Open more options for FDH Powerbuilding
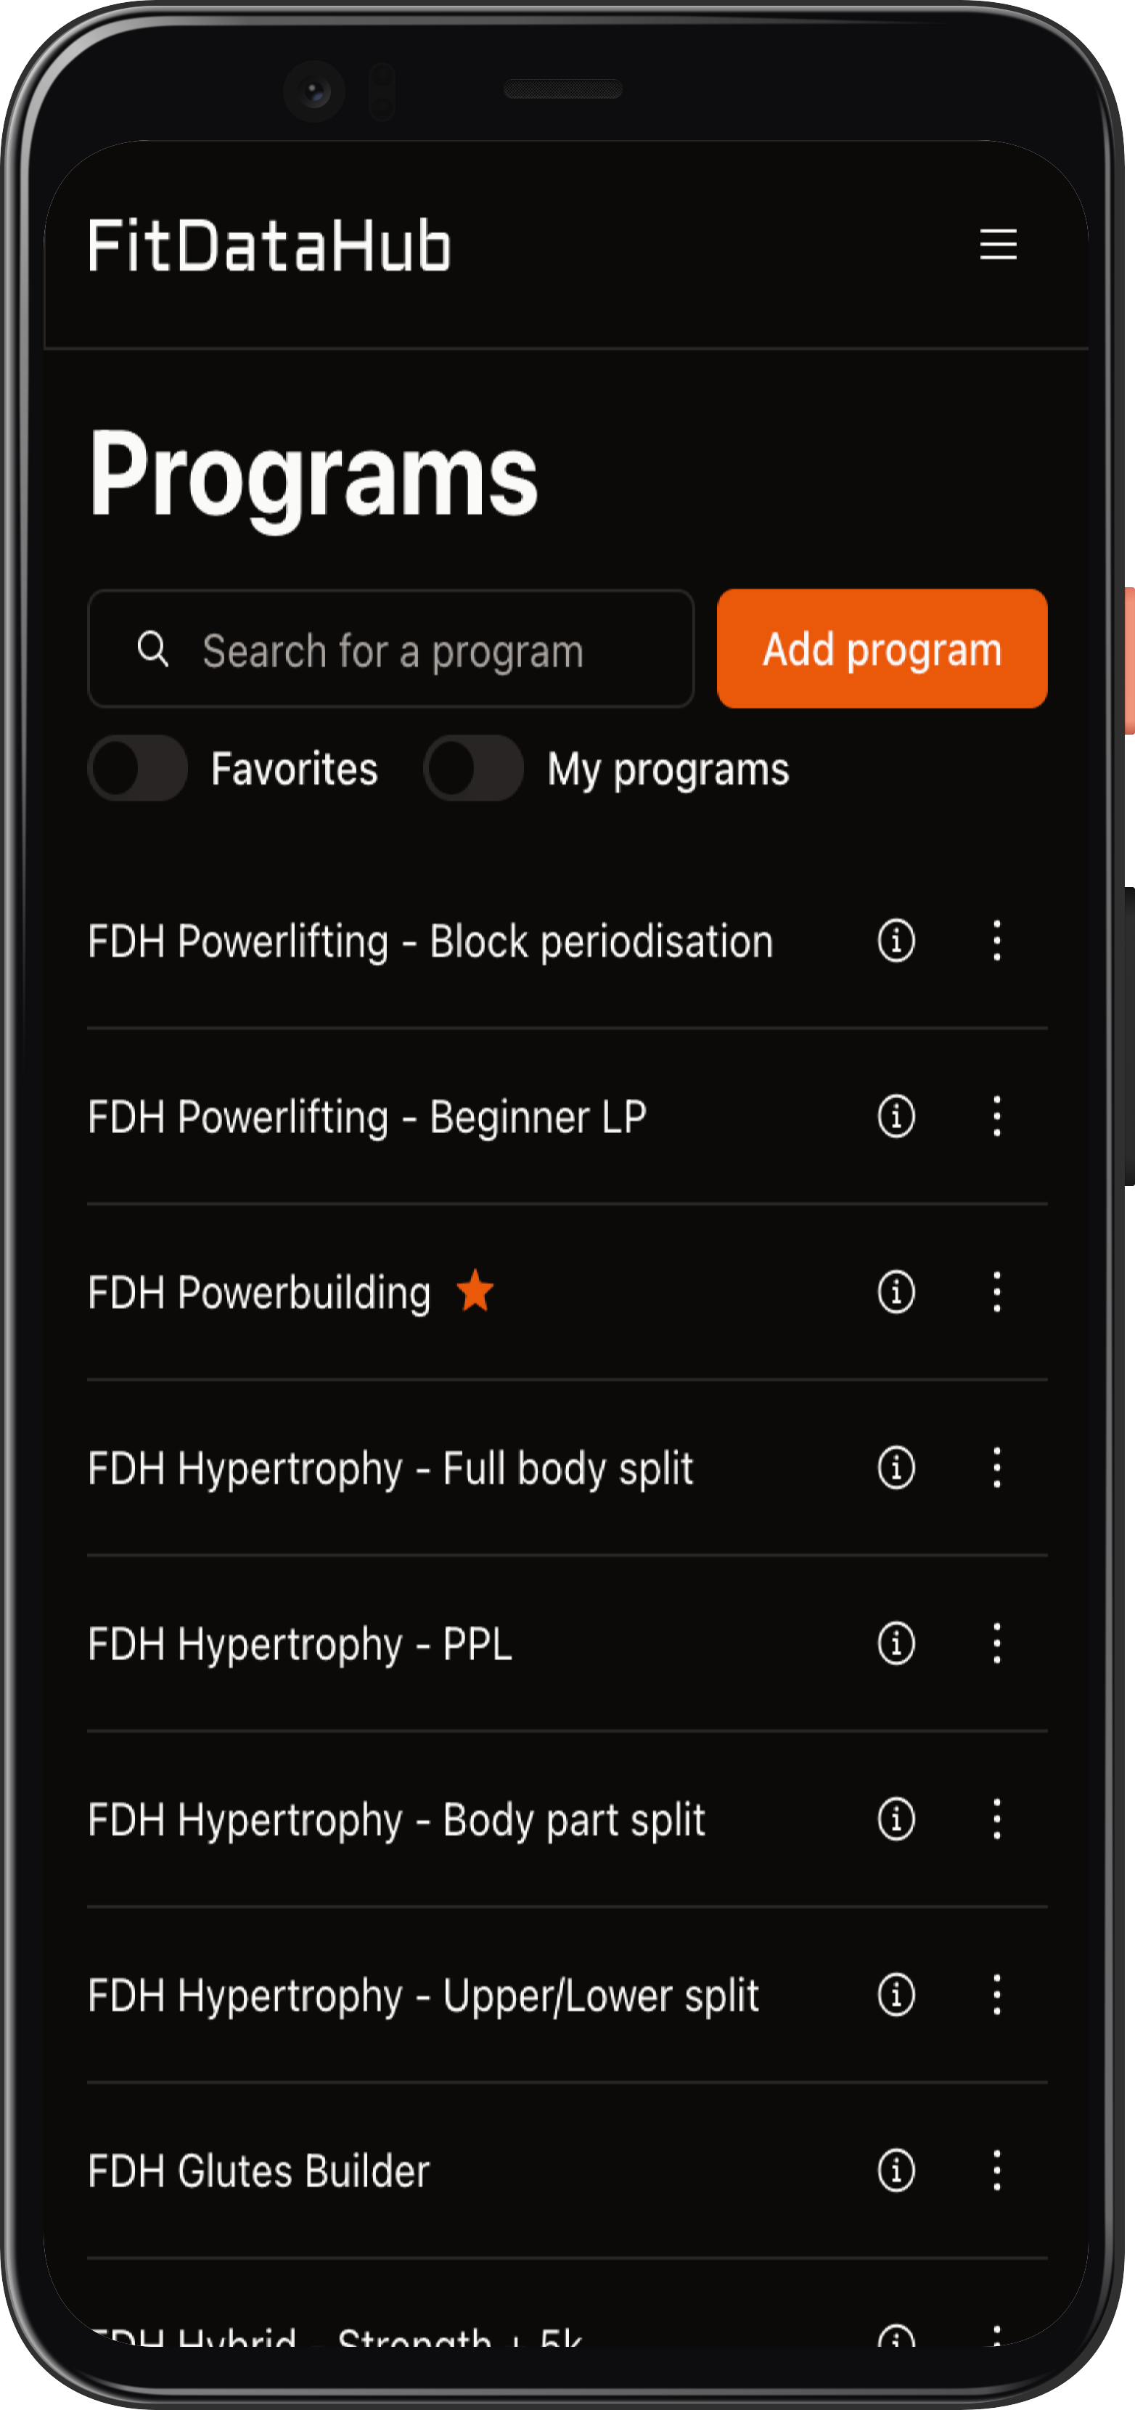 [996, 1292]
